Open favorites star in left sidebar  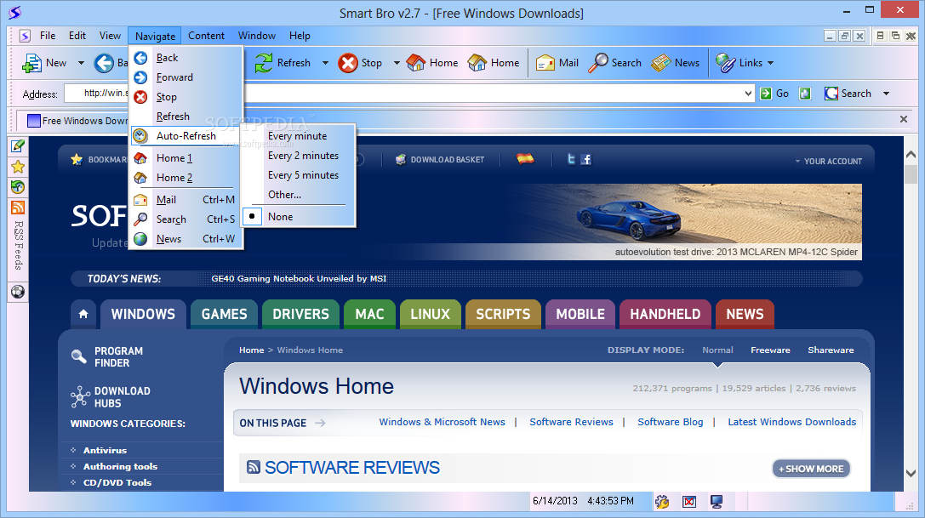click(18, 167)
